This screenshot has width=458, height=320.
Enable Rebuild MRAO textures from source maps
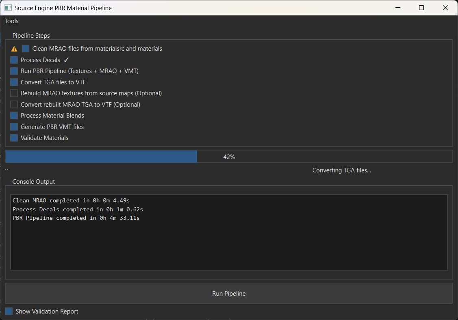tap(14, 93)
